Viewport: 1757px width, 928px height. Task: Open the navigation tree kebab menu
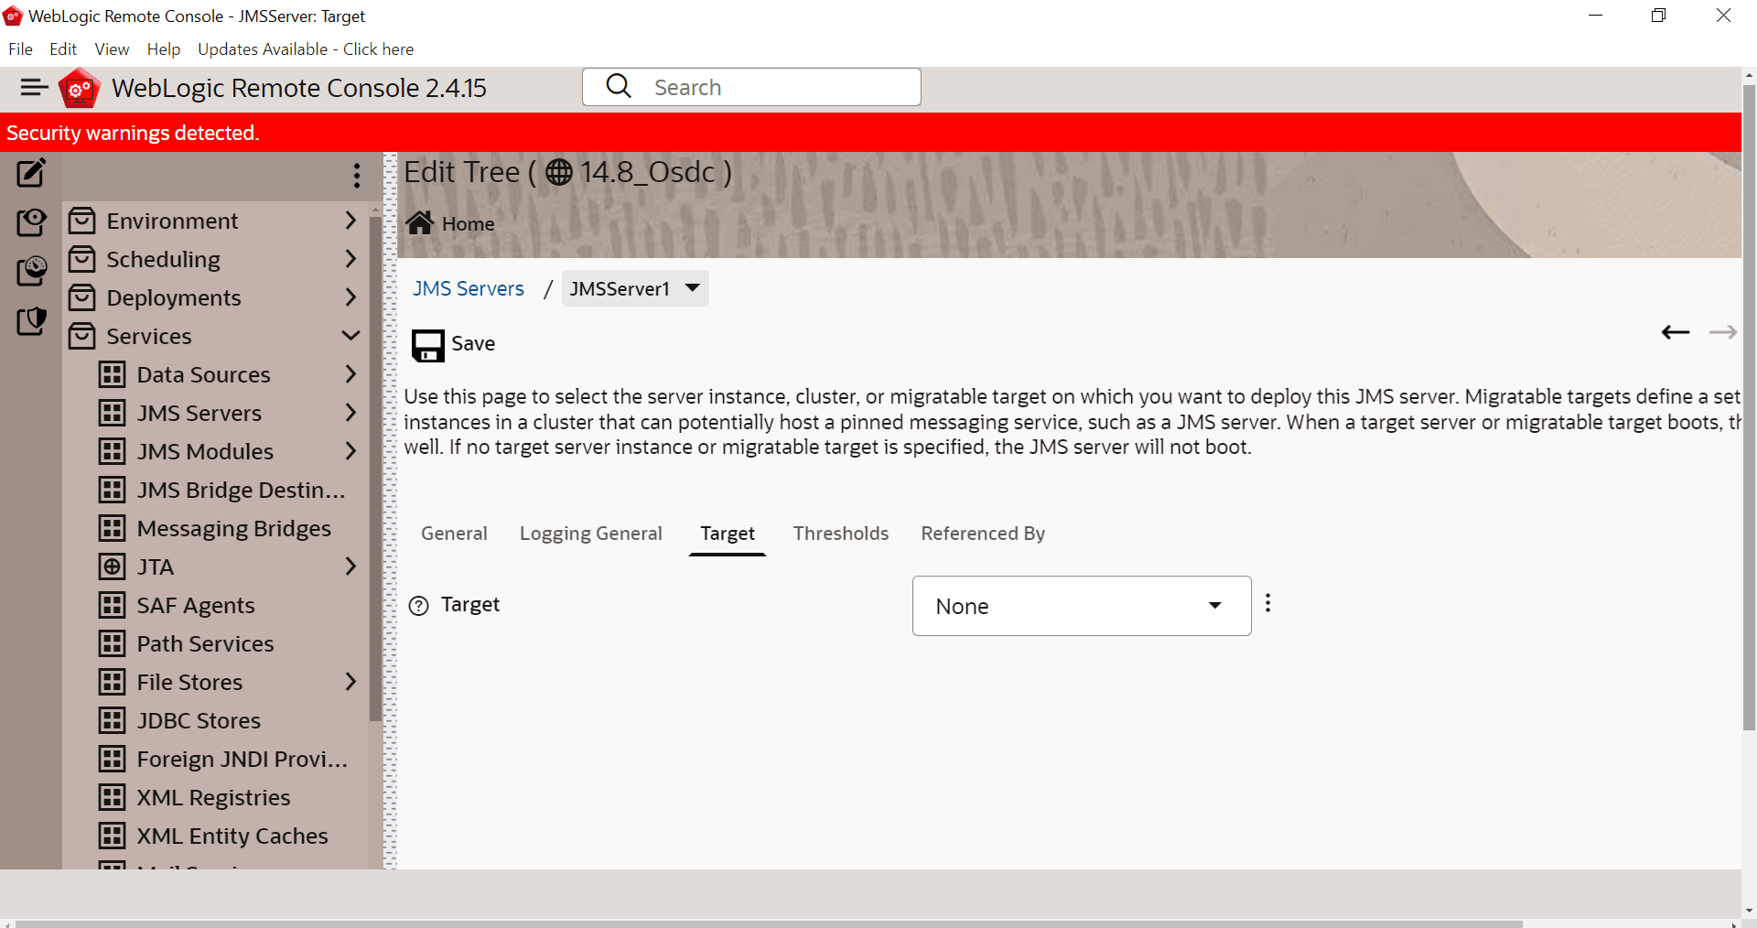coord(357,175)
